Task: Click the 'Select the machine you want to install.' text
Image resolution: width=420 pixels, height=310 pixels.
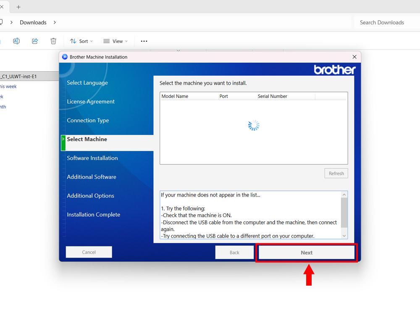Action: (x=203, y=83)
